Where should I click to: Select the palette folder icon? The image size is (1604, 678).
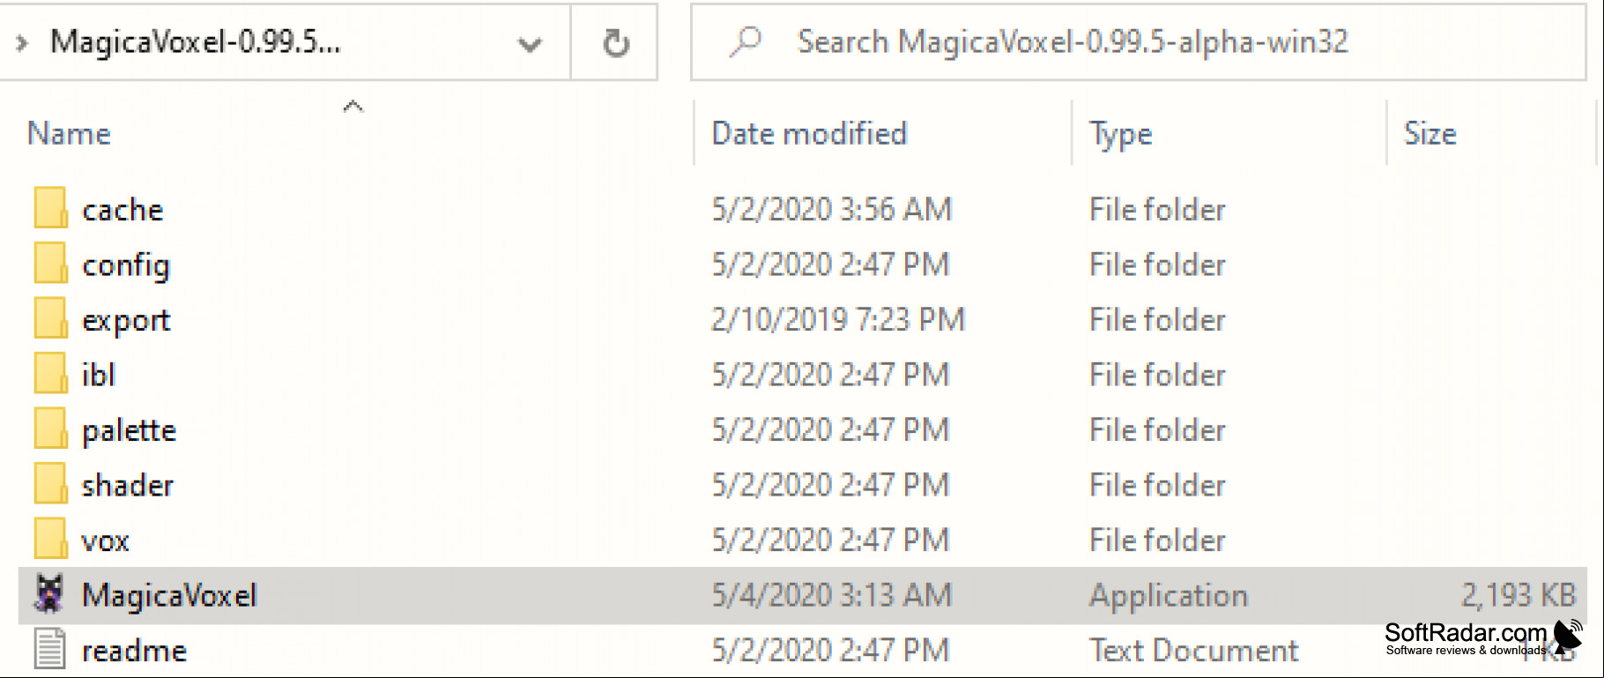point(50,429)
